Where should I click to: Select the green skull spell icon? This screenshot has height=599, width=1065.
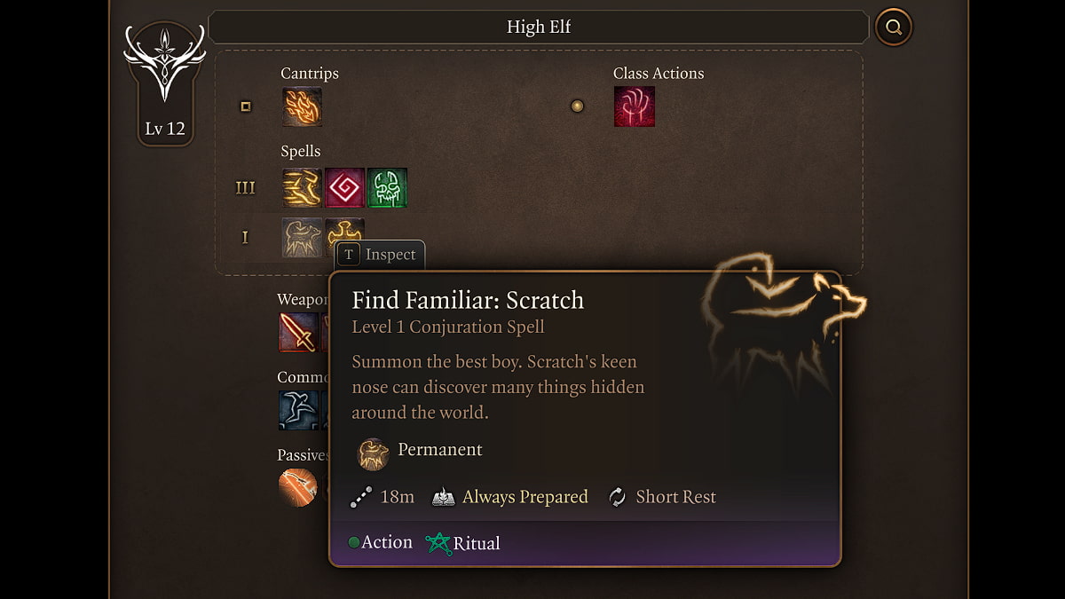pos(387,188)
